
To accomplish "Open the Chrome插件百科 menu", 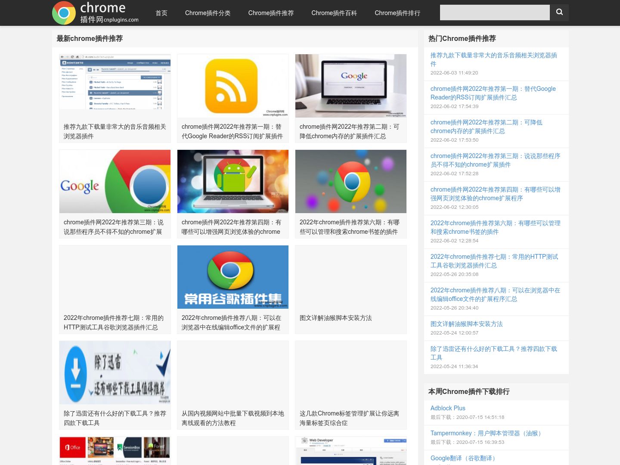I will pyautogui.click(x=334, y=13).
